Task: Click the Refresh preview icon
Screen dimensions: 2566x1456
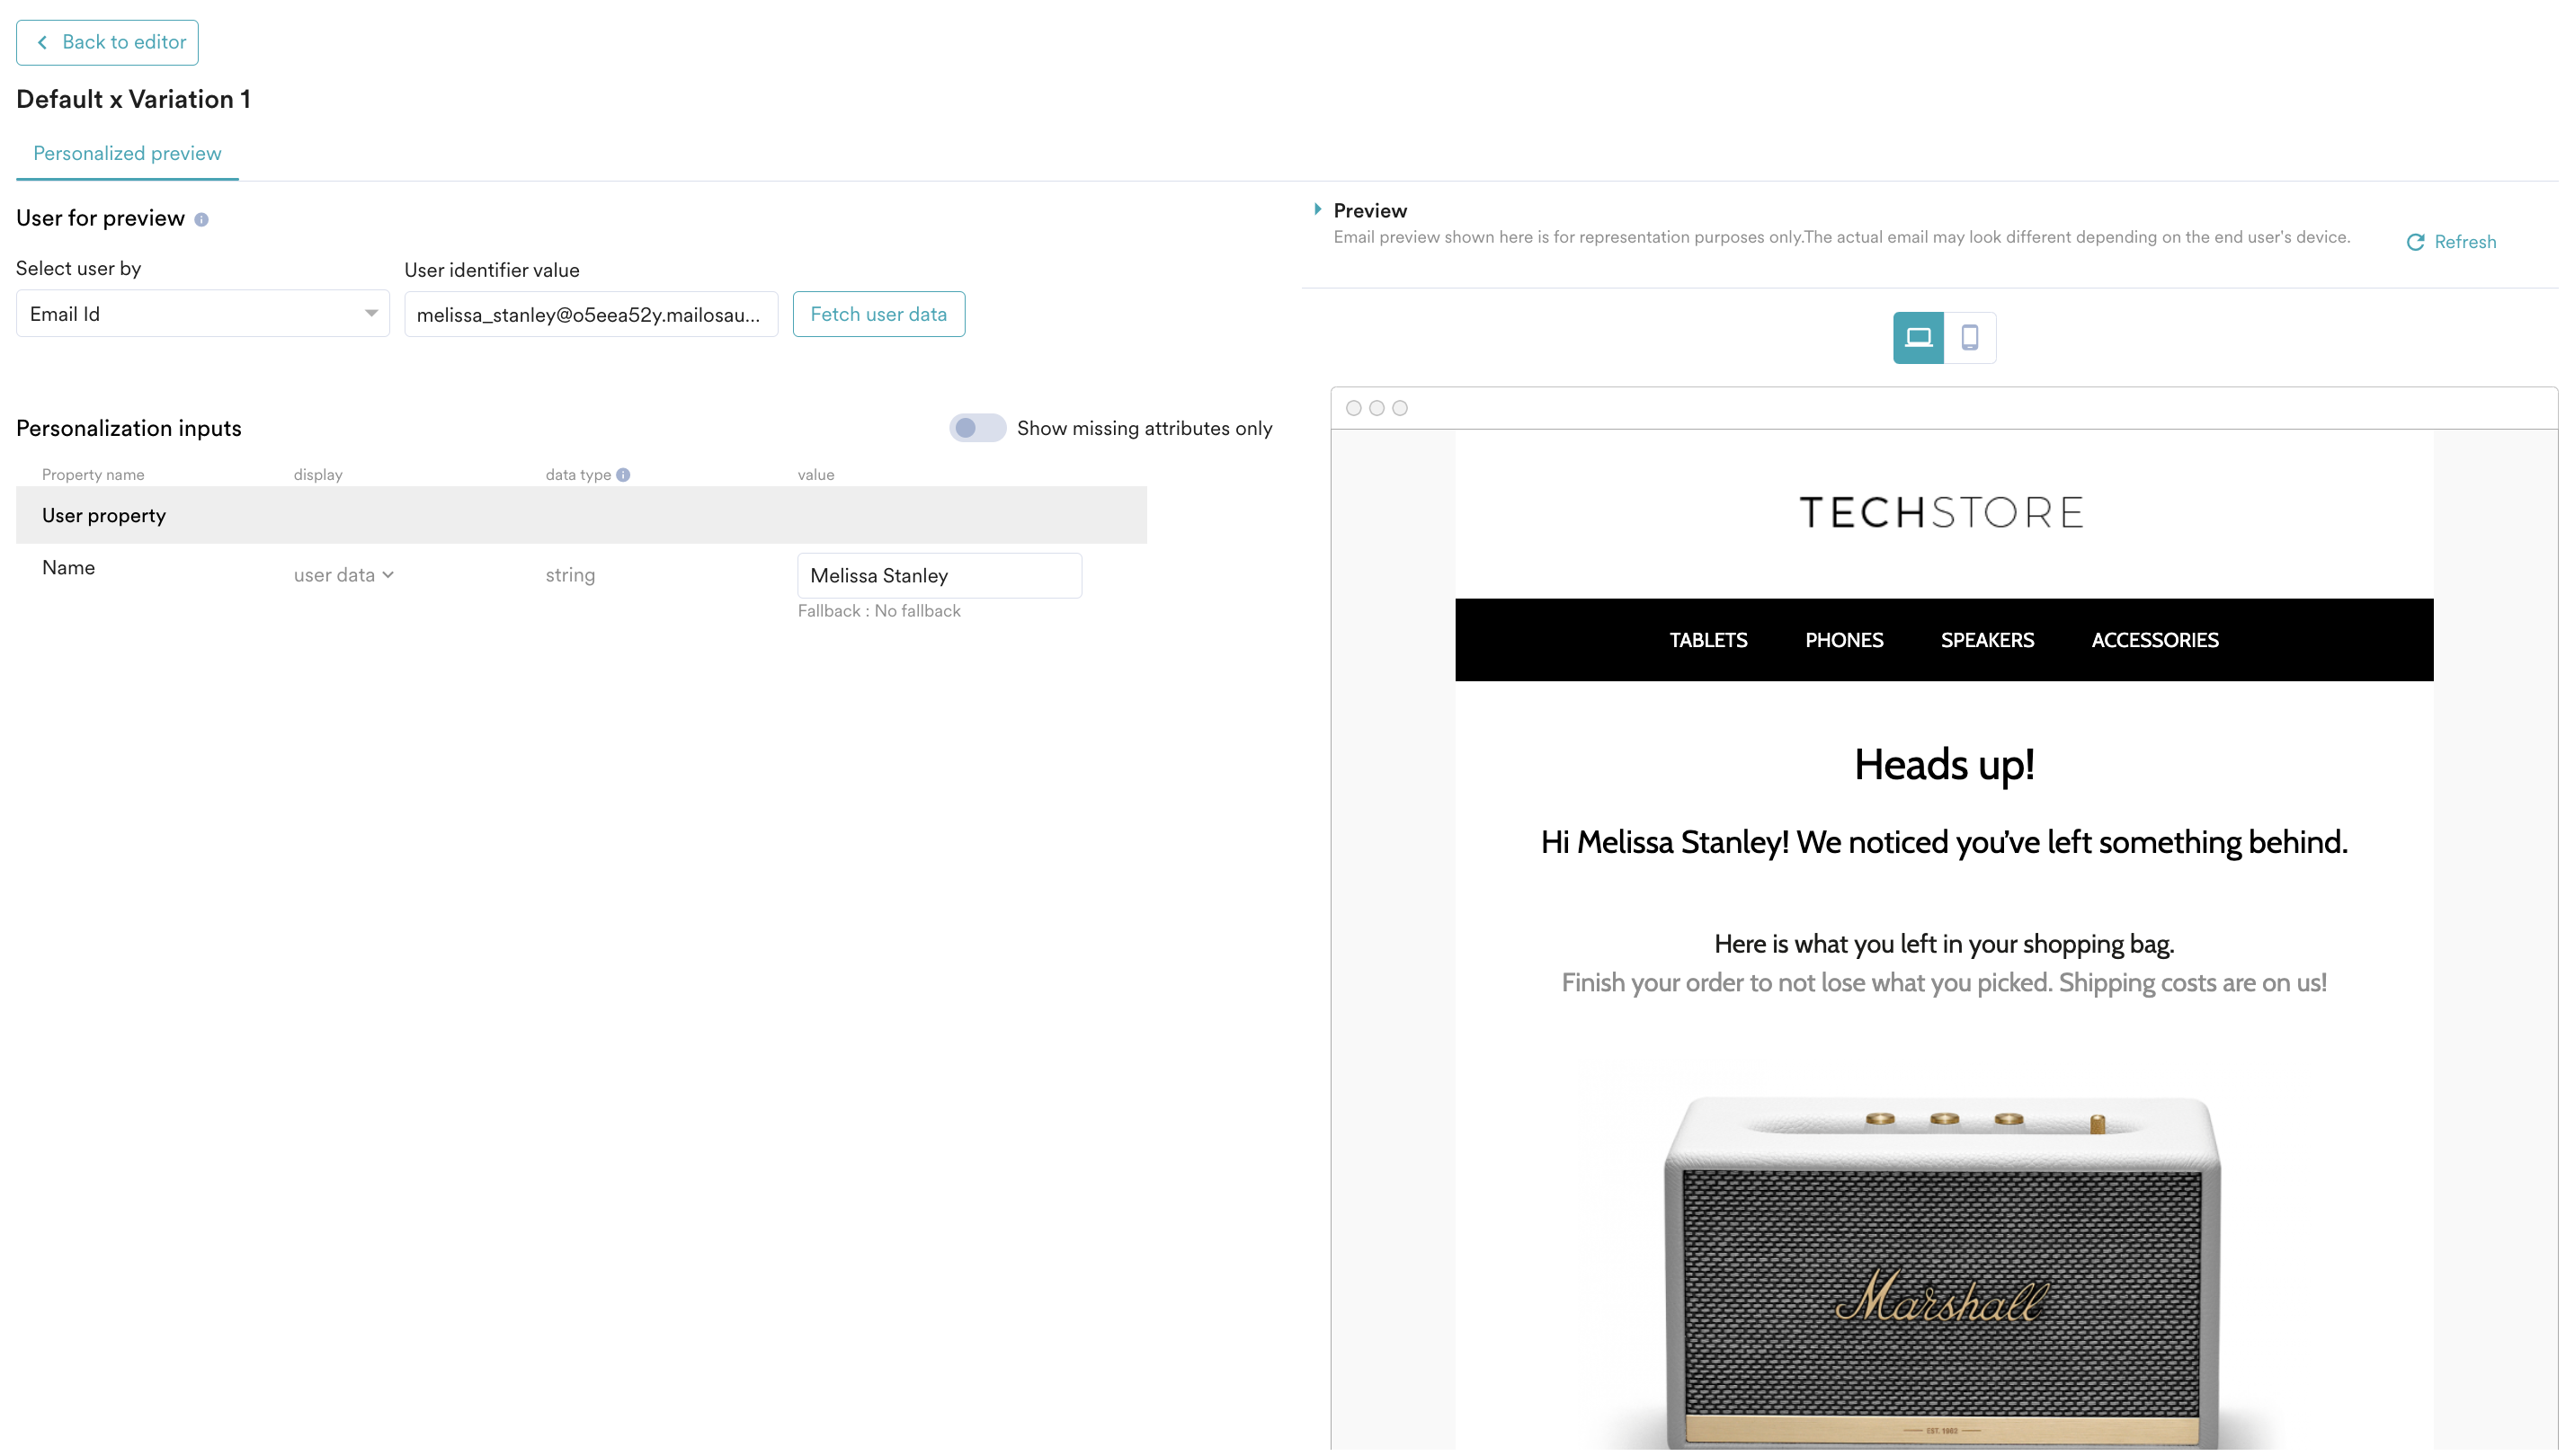Action: [2414, 242]
